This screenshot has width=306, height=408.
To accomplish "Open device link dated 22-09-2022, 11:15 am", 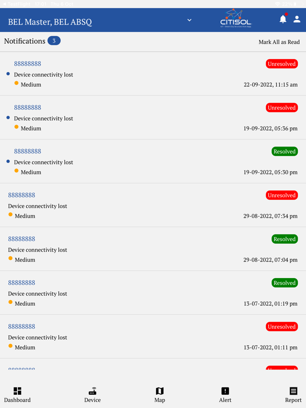I will 28,64.
